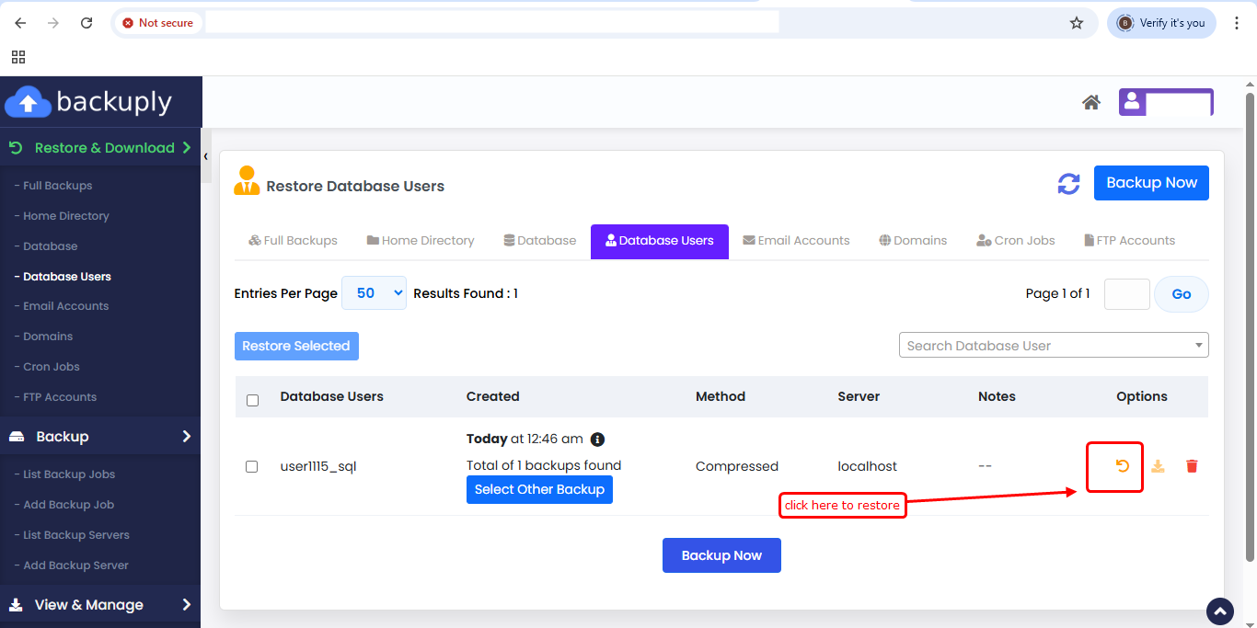This screenshot has height=628, width=1257.
Task: Open the info icon beside creation time
Action: click(597, 440)
